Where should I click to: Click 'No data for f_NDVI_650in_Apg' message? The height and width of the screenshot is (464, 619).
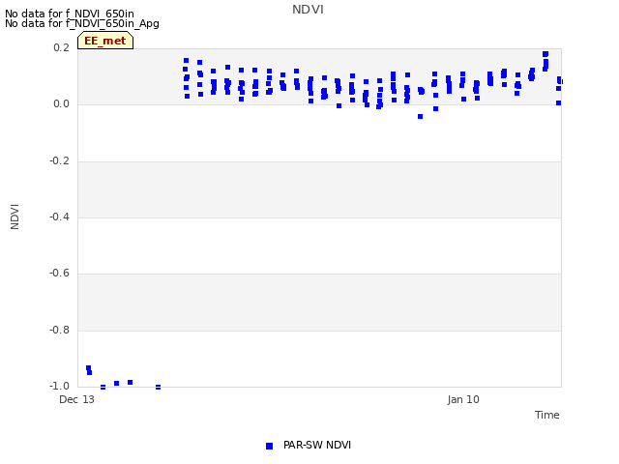[x=82, y=23]
